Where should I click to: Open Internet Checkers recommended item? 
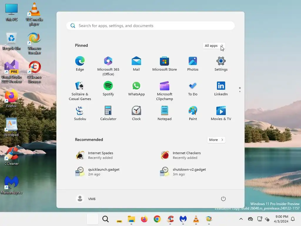click(180, 155)
